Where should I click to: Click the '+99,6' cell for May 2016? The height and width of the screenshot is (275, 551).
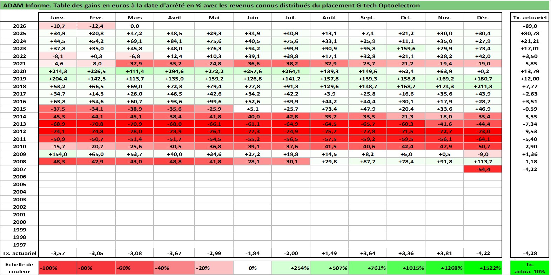214,102
